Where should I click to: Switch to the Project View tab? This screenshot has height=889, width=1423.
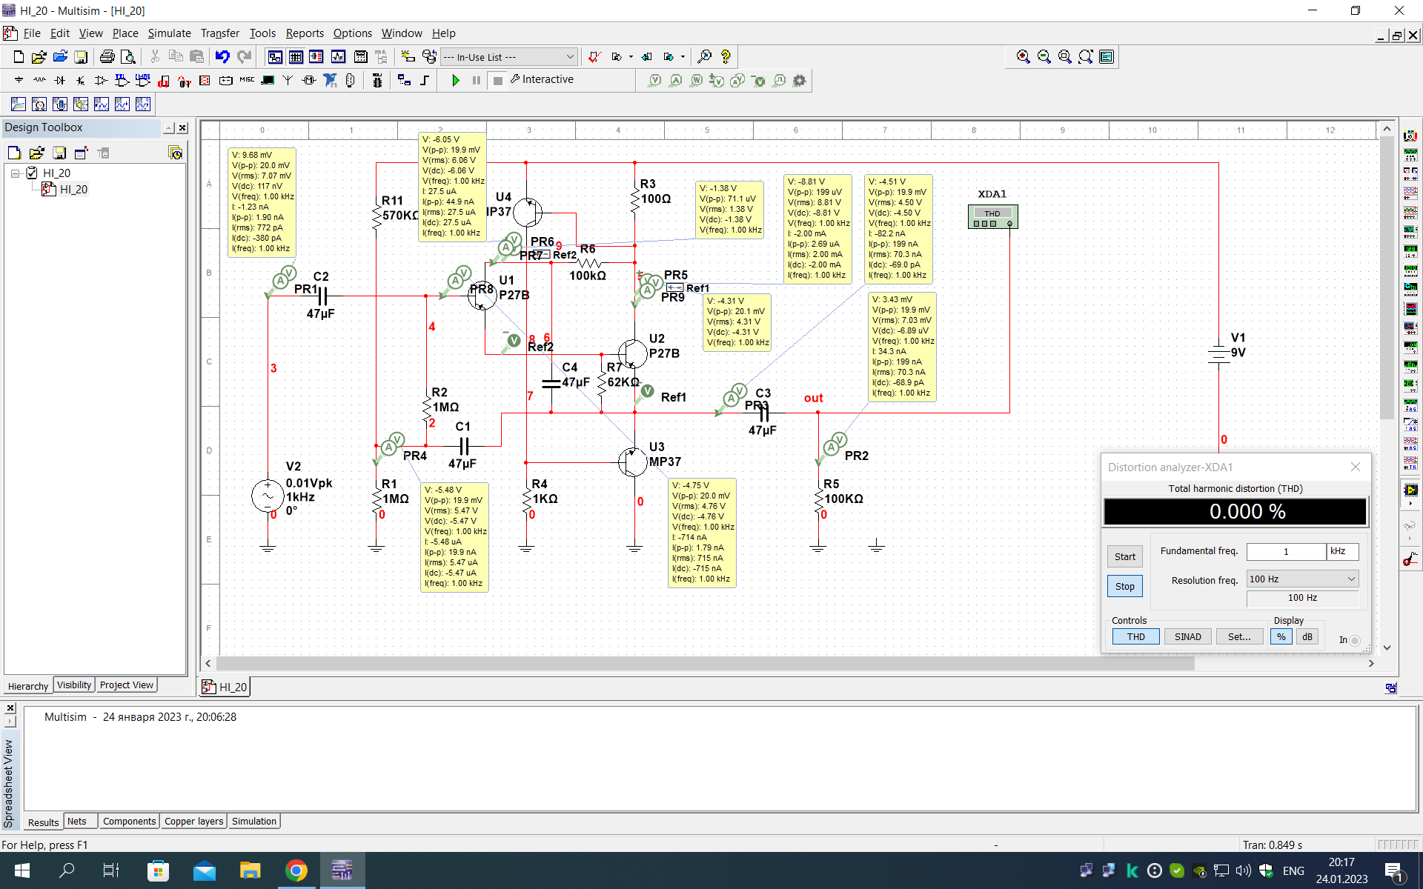pyautogui.click(x=127, y=685)
